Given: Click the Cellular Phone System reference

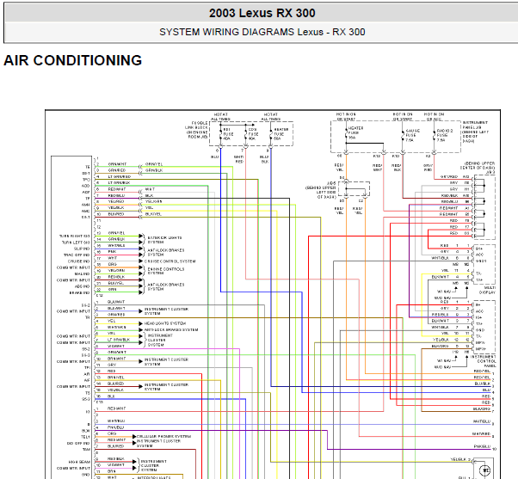Looking at the screenshot, I should pos(163,437).
